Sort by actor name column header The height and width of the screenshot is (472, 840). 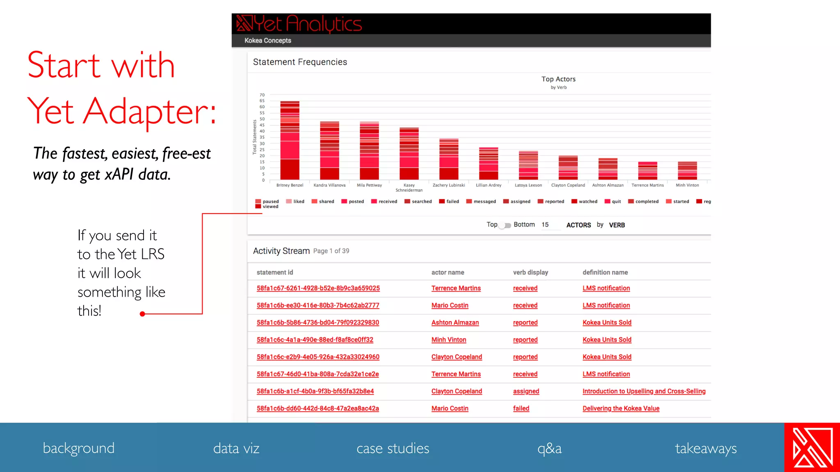[x=448, y=272]
